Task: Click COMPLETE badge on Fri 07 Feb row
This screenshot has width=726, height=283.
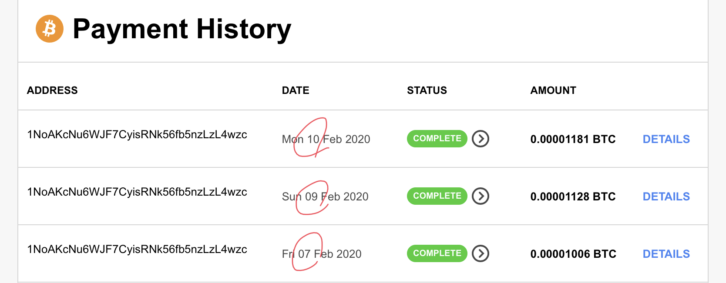Action: (x=437, y=253)
